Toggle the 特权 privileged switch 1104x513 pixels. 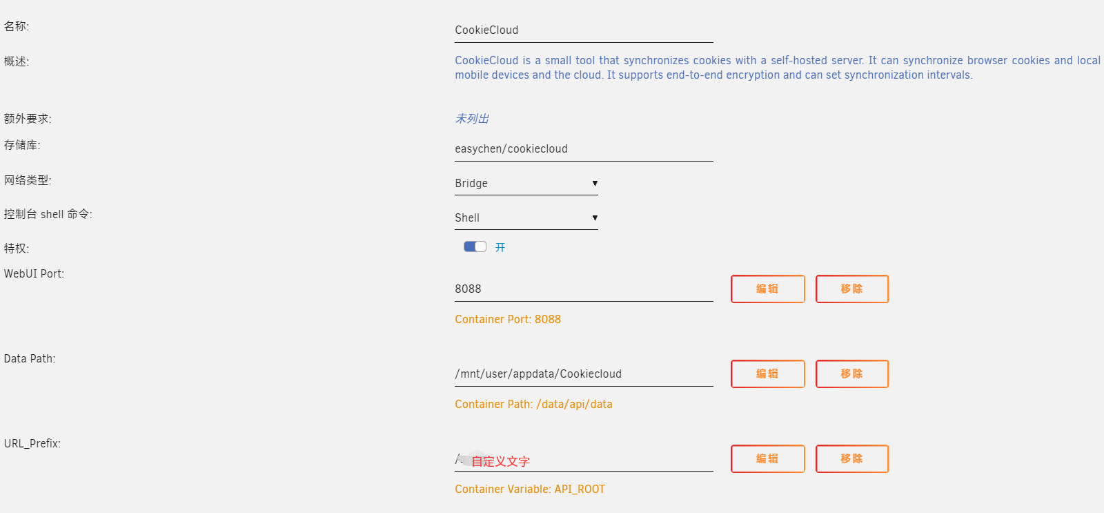[x=475, y=246]
